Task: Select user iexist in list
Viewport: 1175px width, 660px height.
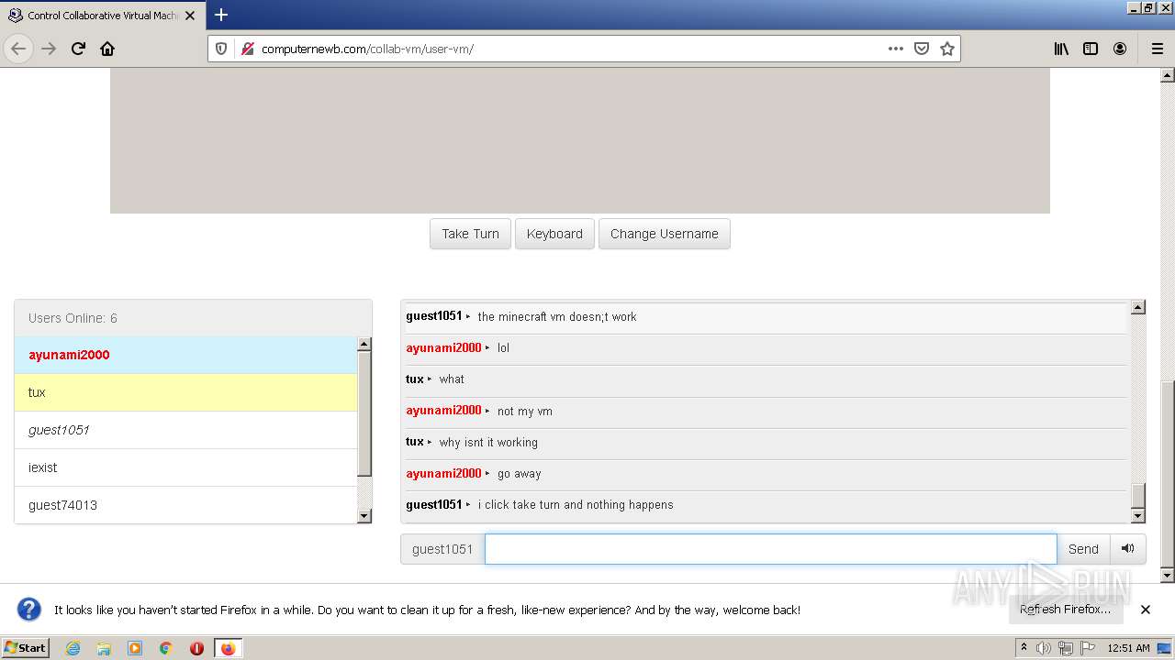Action: coord(185,467)
